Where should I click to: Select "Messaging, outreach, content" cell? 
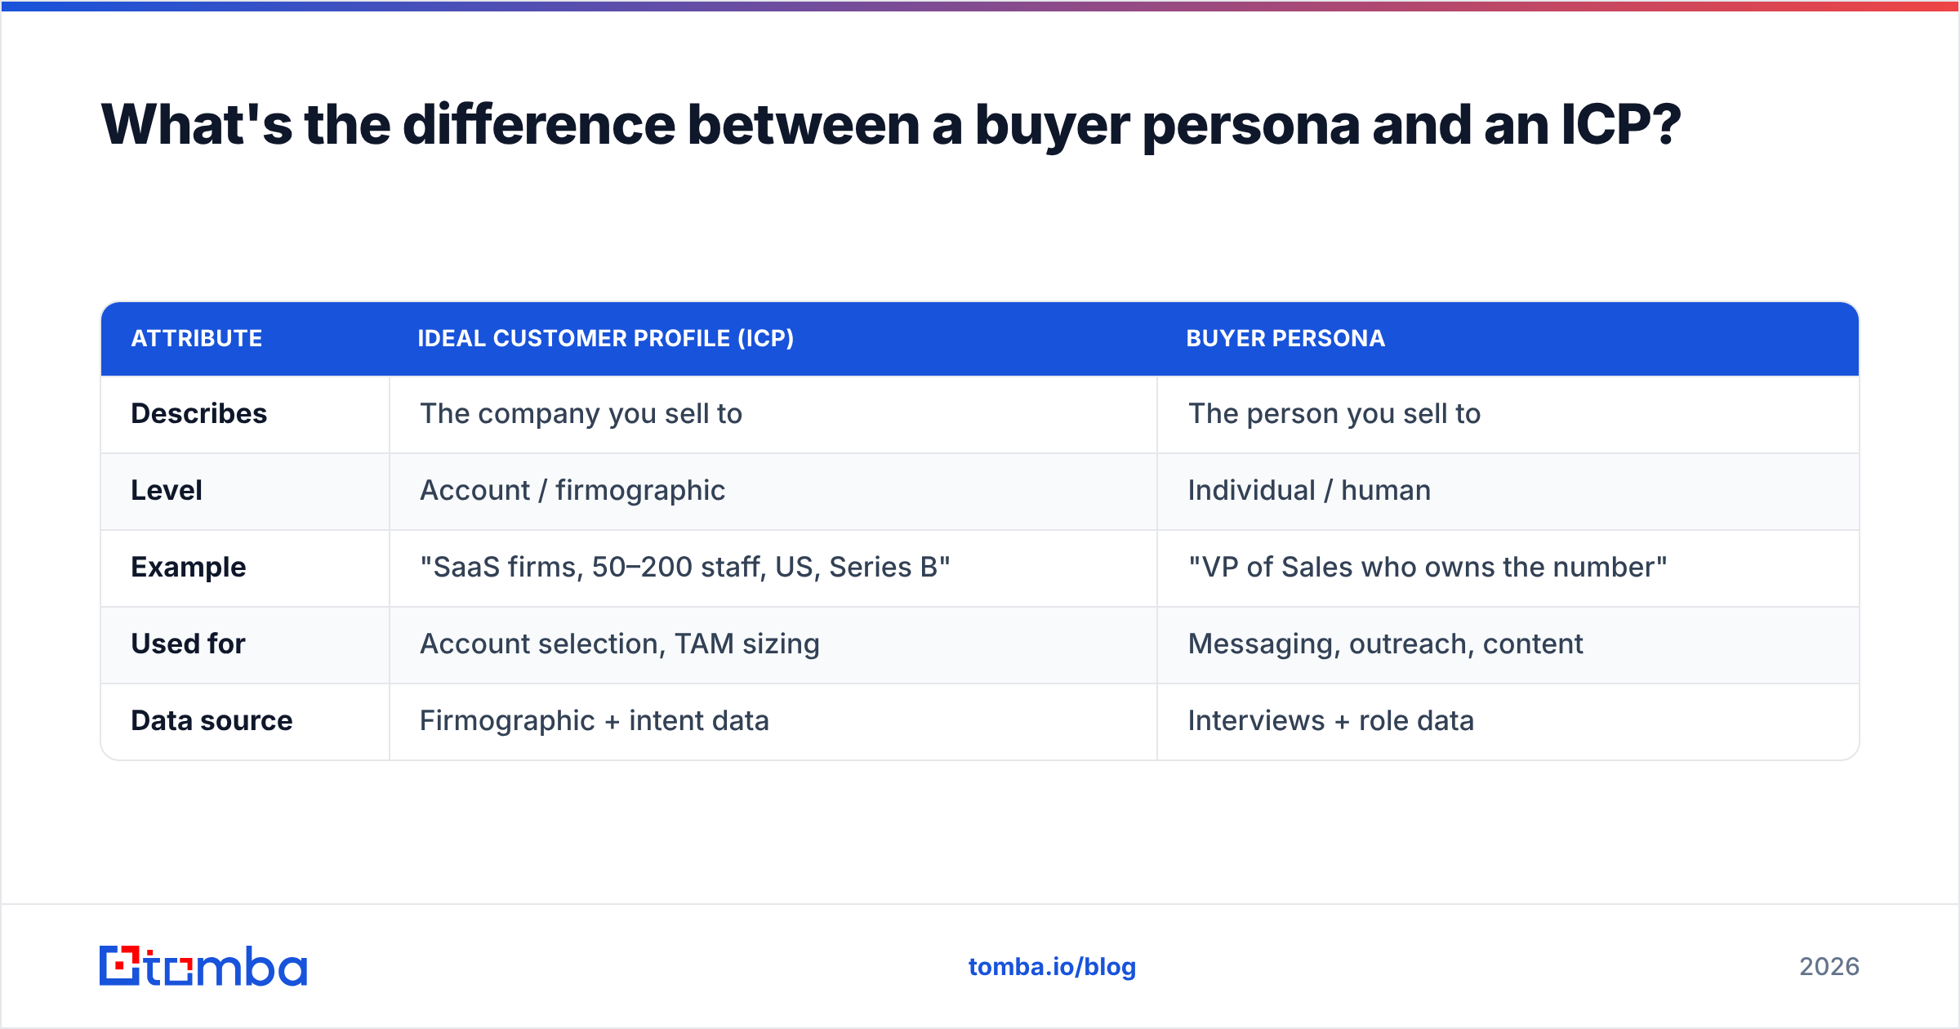pos(1508,645)
